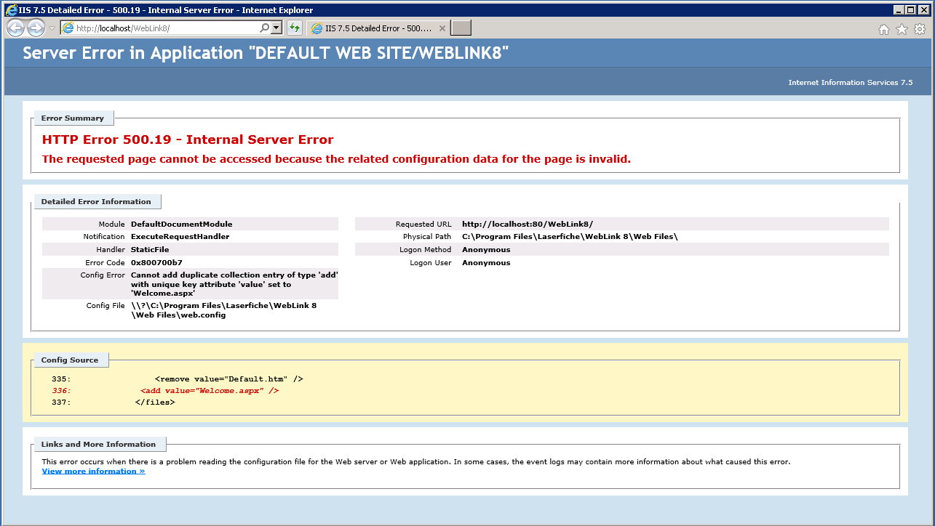Click the highlighted config line 336

(209, 390)
